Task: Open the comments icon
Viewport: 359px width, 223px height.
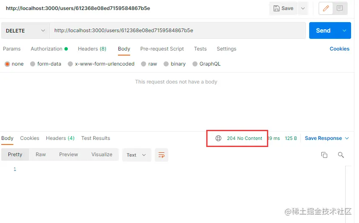Action: point(340,8)
